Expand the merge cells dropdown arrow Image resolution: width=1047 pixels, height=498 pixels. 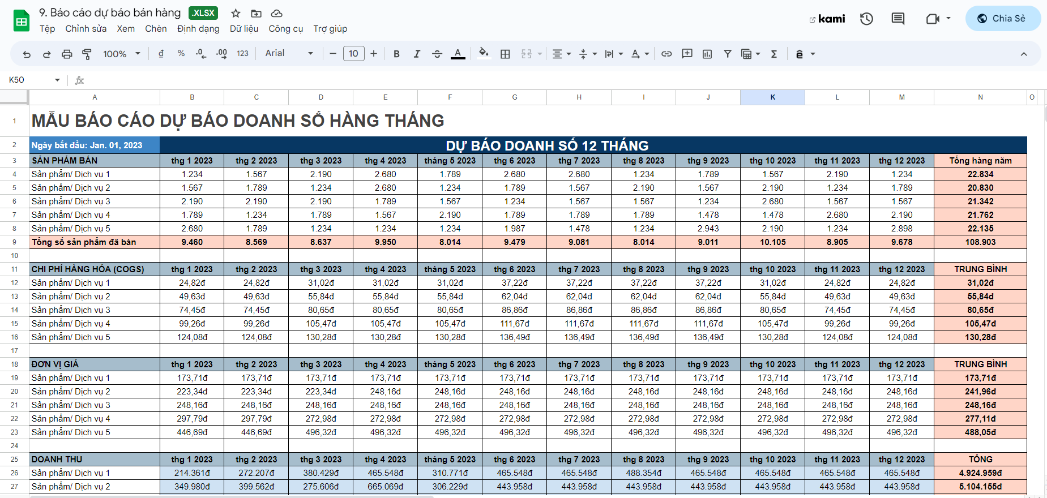tap(540, 54)
